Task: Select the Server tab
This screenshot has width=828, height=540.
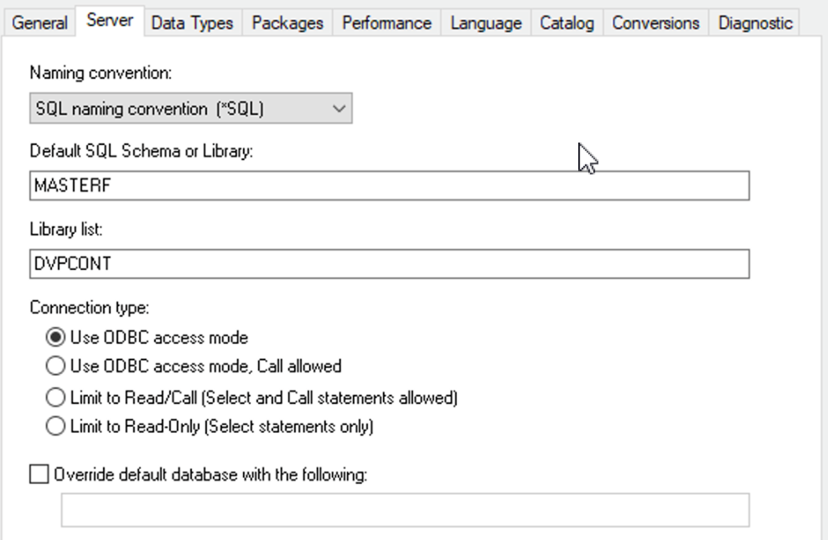Action: (x=109, y=20)
